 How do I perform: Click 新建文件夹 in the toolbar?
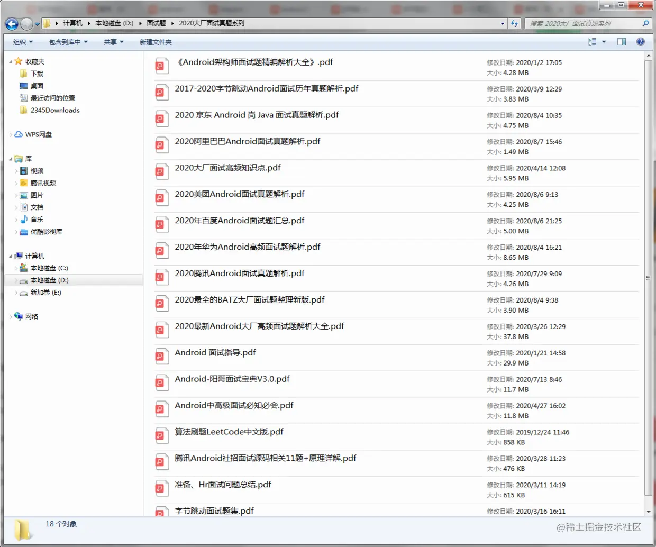click(156, 42)
